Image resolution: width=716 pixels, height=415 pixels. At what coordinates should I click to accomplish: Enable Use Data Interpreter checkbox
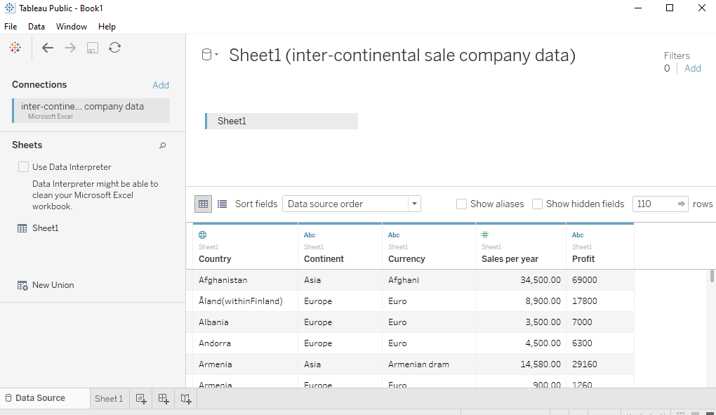24,167
